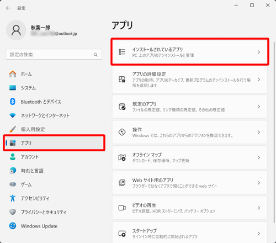The image size is (276, 243).
Task: Expand 操作 row chevron
Action: click(259, 132)
